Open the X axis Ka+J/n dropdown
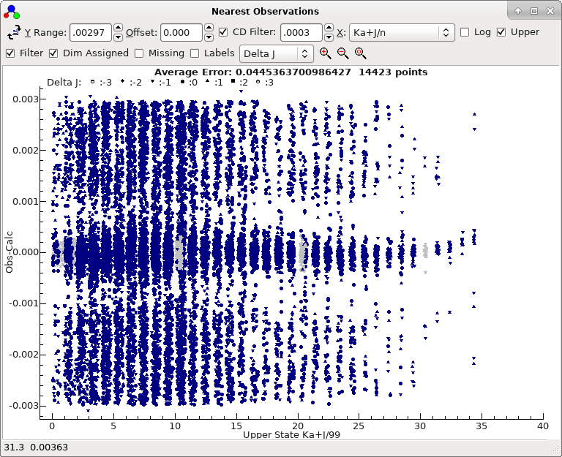 click(x=402, y=33)
